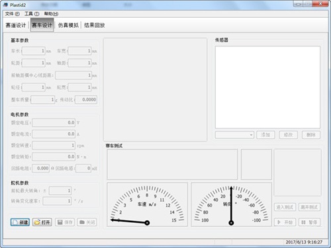Click the 添加 sensor button
Viewport: 331px width, 248px height.
(x=265, y=135)
